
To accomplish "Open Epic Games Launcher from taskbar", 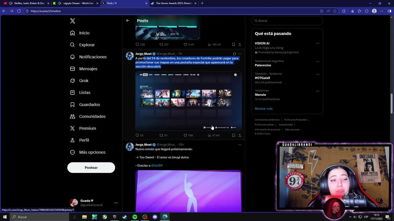I will pos(115,217).
